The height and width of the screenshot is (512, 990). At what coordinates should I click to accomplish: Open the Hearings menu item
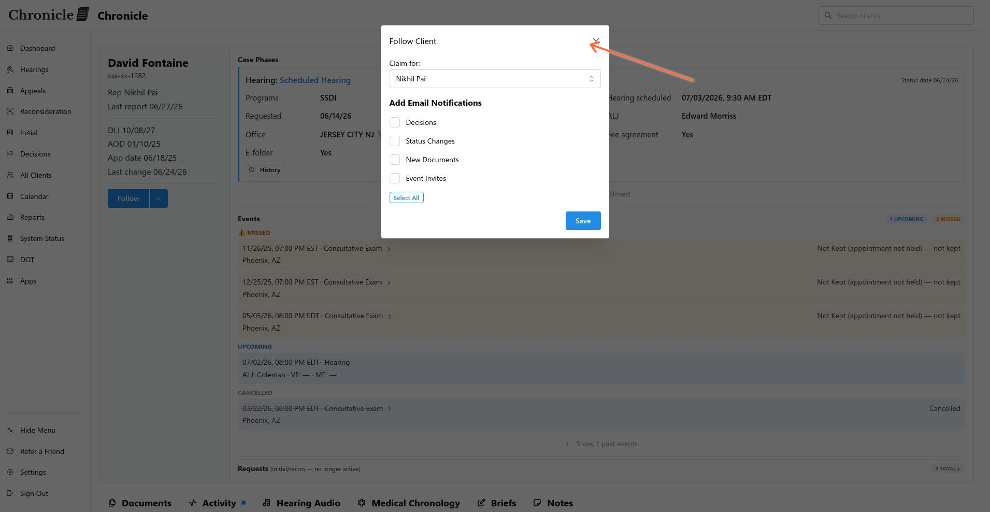pos(34,69)
